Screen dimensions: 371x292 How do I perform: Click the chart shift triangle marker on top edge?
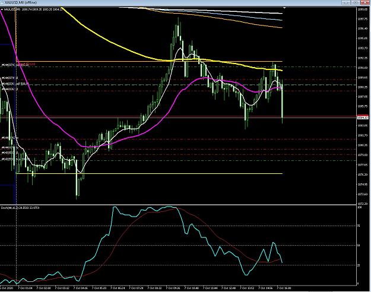[284, 8]
